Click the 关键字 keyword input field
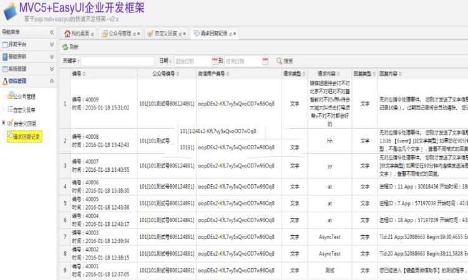Image resolution: width=468 pixels, height=280 pixels. coord(118,61)
